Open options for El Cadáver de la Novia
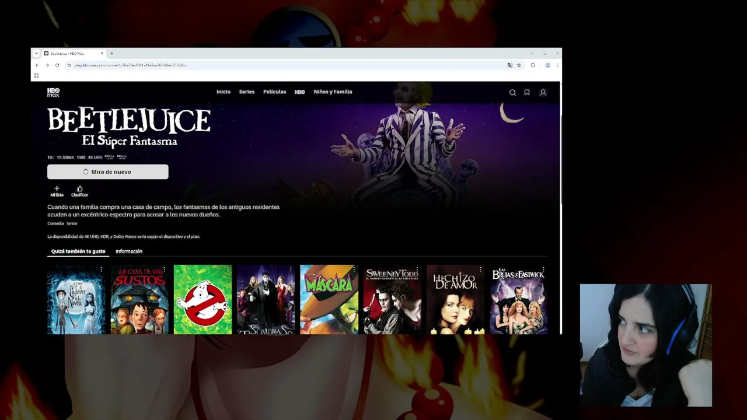747x420 pixels. coord(101,269)
